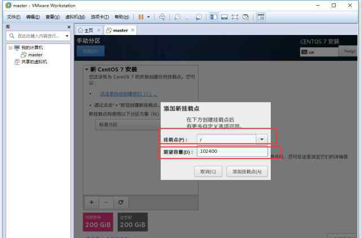The height and width of the screenshot is (238, 361).
Task: Select the master VM in library tree
Action: click(35, 55)
